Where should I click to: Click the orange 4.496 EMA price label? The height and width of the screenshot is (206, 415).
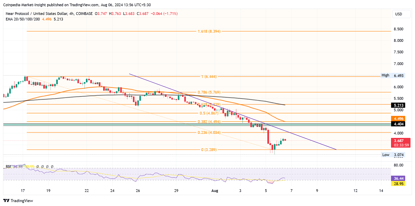[398, 119]
